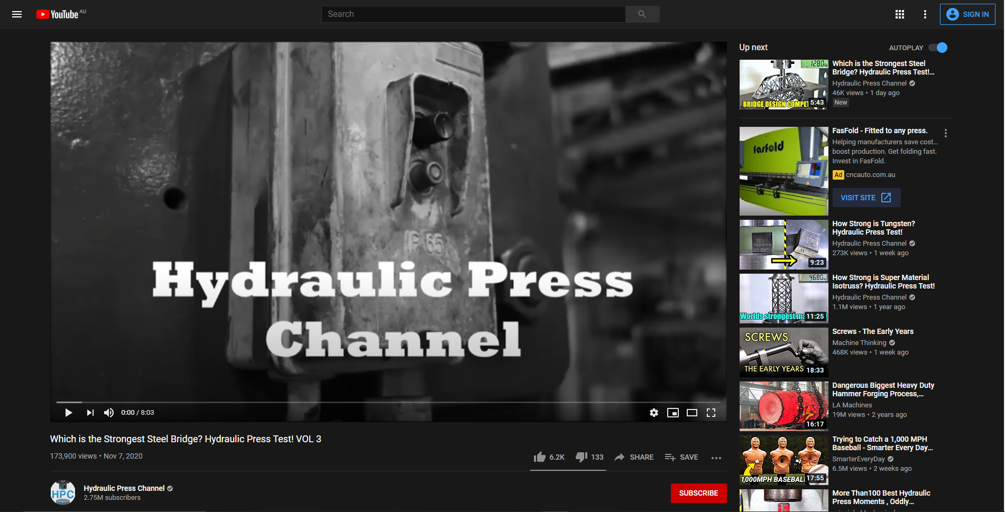Enable miniplayer mode
The image size is (1005, 512).
673,413
